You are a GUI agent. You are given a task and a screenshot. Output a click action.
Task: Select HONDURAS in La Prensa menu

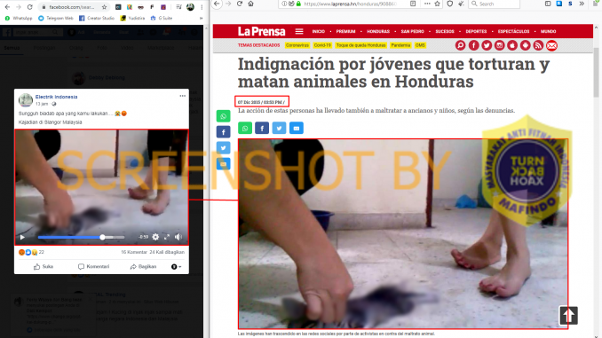[378, 31]
